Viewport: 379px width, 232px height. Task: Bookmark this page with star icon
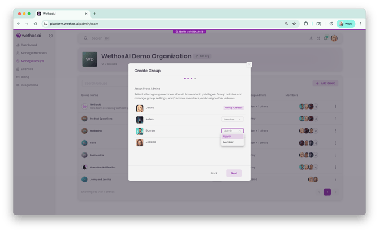(x=294, y=24)
